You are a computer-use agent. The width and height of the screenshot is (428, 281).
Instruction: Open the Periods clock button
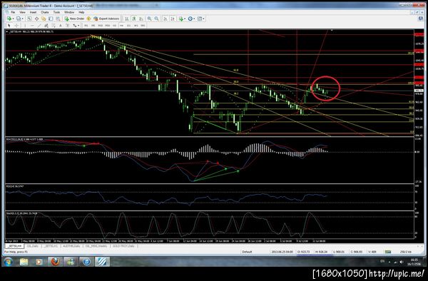click(190, 19)
